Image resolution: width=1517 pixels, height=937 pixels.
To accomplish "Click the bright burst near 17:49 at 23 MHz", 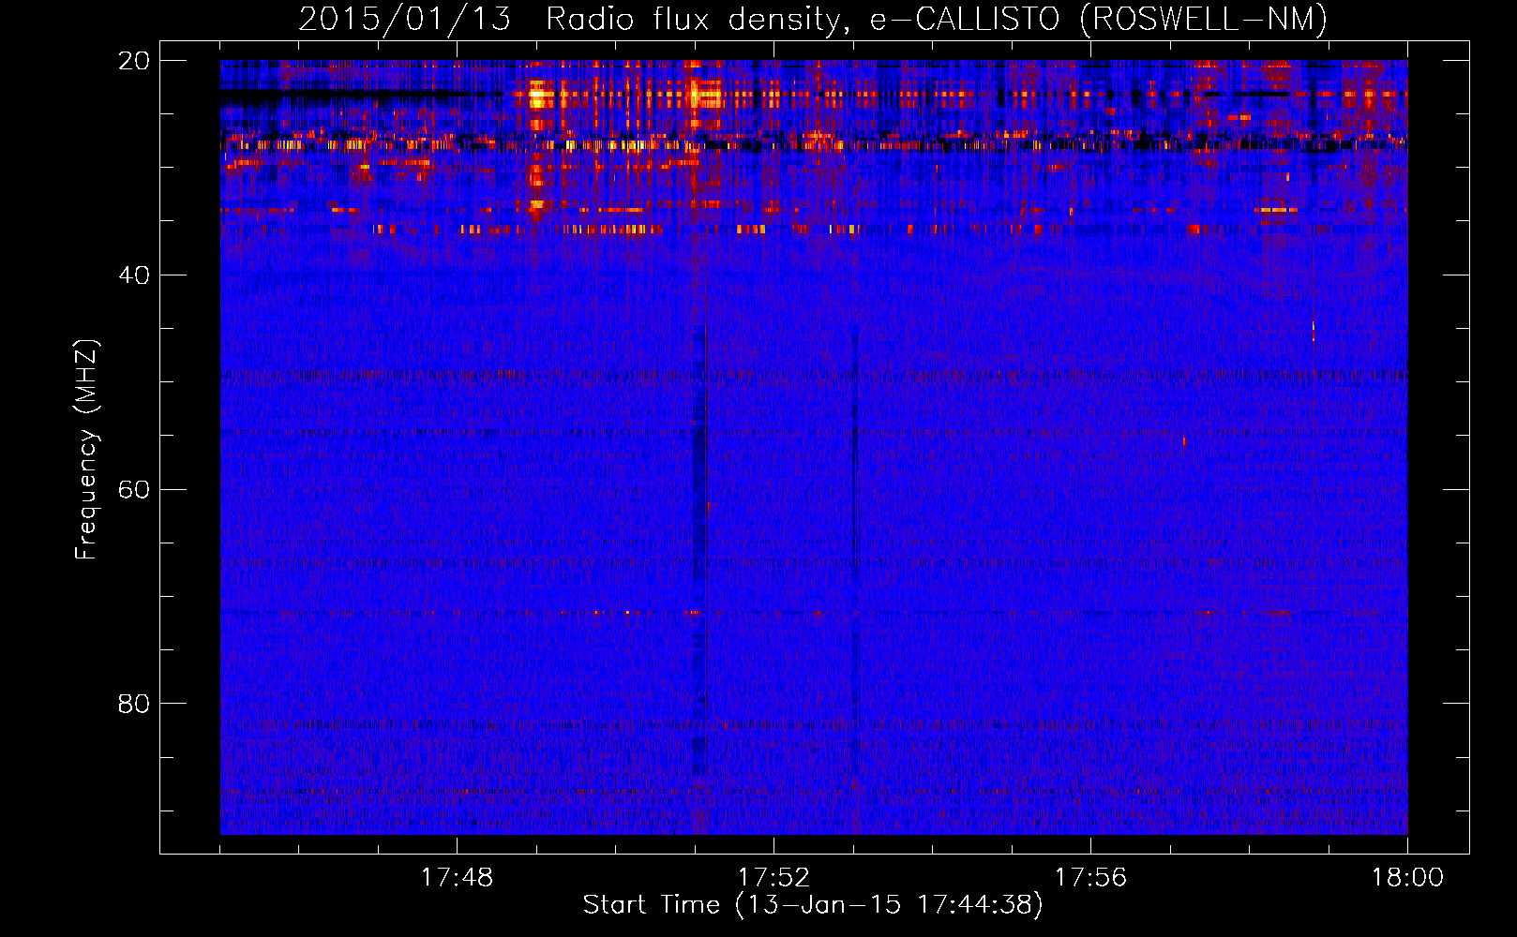I will click(x=538, y=96).
